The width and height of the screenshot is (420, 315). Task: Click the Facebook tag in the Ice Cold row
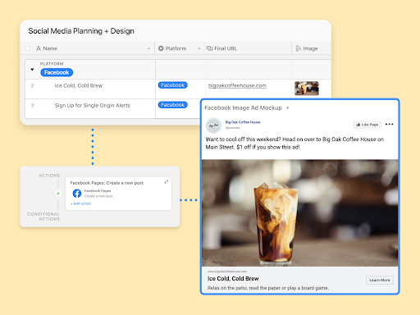pyautogui.click(x=173, y=85)
